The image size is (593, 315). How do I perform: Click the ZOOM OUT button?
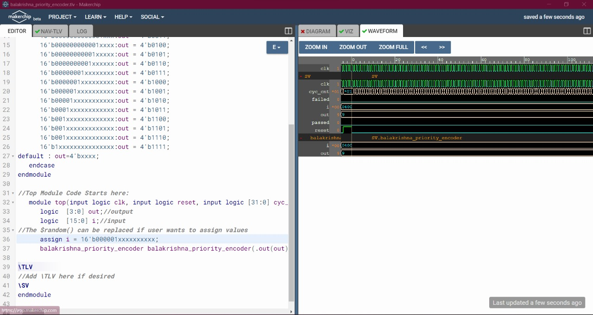click(353, 47)
